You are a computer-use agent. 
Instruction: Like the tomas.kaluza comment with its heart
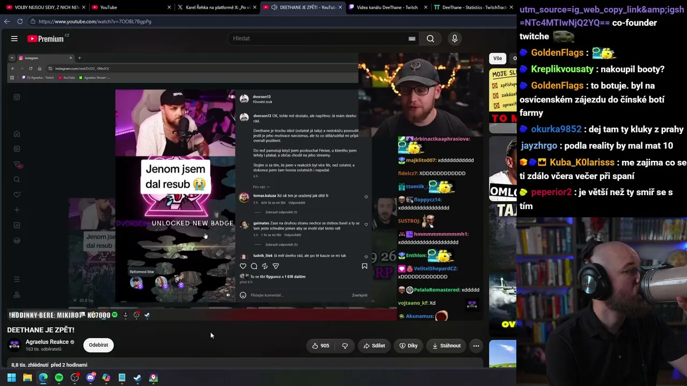coord(366,197)
